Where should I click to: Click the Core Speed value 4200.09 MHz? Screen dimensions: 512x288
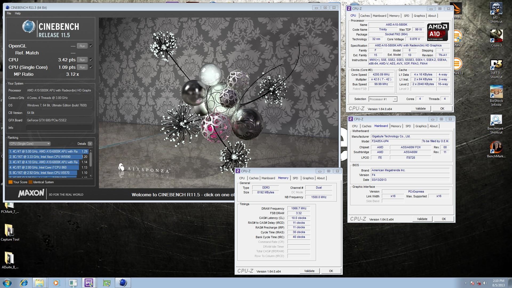pos(381,75)
